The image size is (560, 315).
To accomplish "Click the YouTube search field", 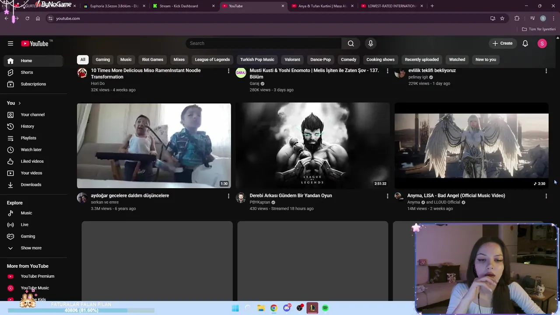I will 264,43.
